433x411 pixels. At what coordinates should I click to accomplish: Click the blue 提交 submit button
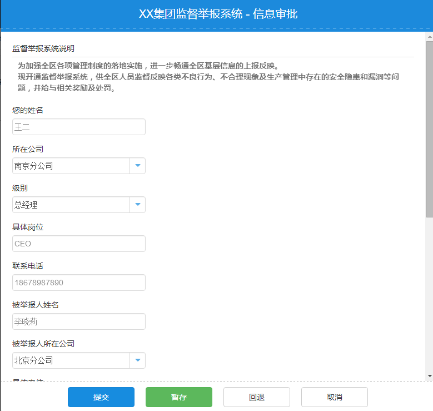[101, 397]
